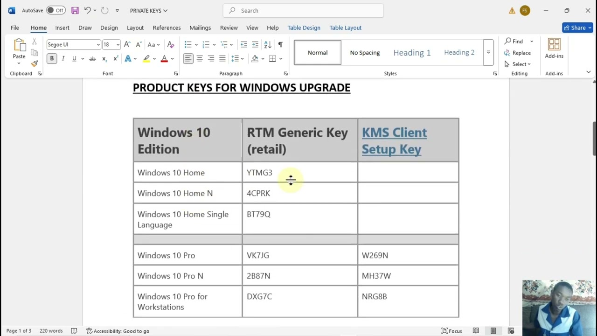Viewport: 597px width, 336px height.
Task: Expand the Styles gallery more arrow
Action: (x=488, y=52)
